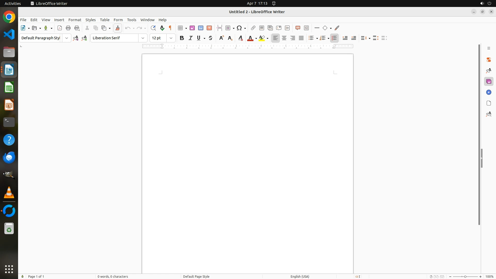Click the Clone Formatting paintbrush icon
Viewport: 496px width, 279px height.
click(118, 28)
